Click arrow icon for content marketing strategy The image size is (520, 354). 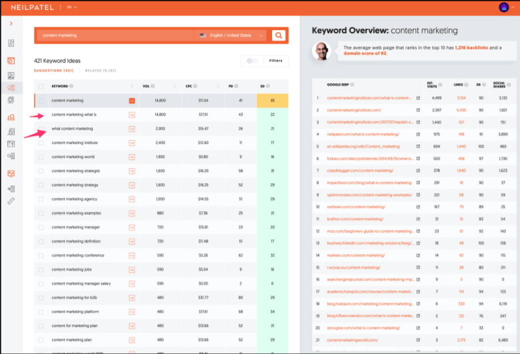(131, 185)
